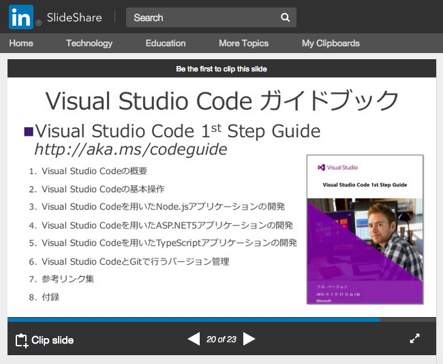
Task: Open the More Topics menu
Action: 243,43
